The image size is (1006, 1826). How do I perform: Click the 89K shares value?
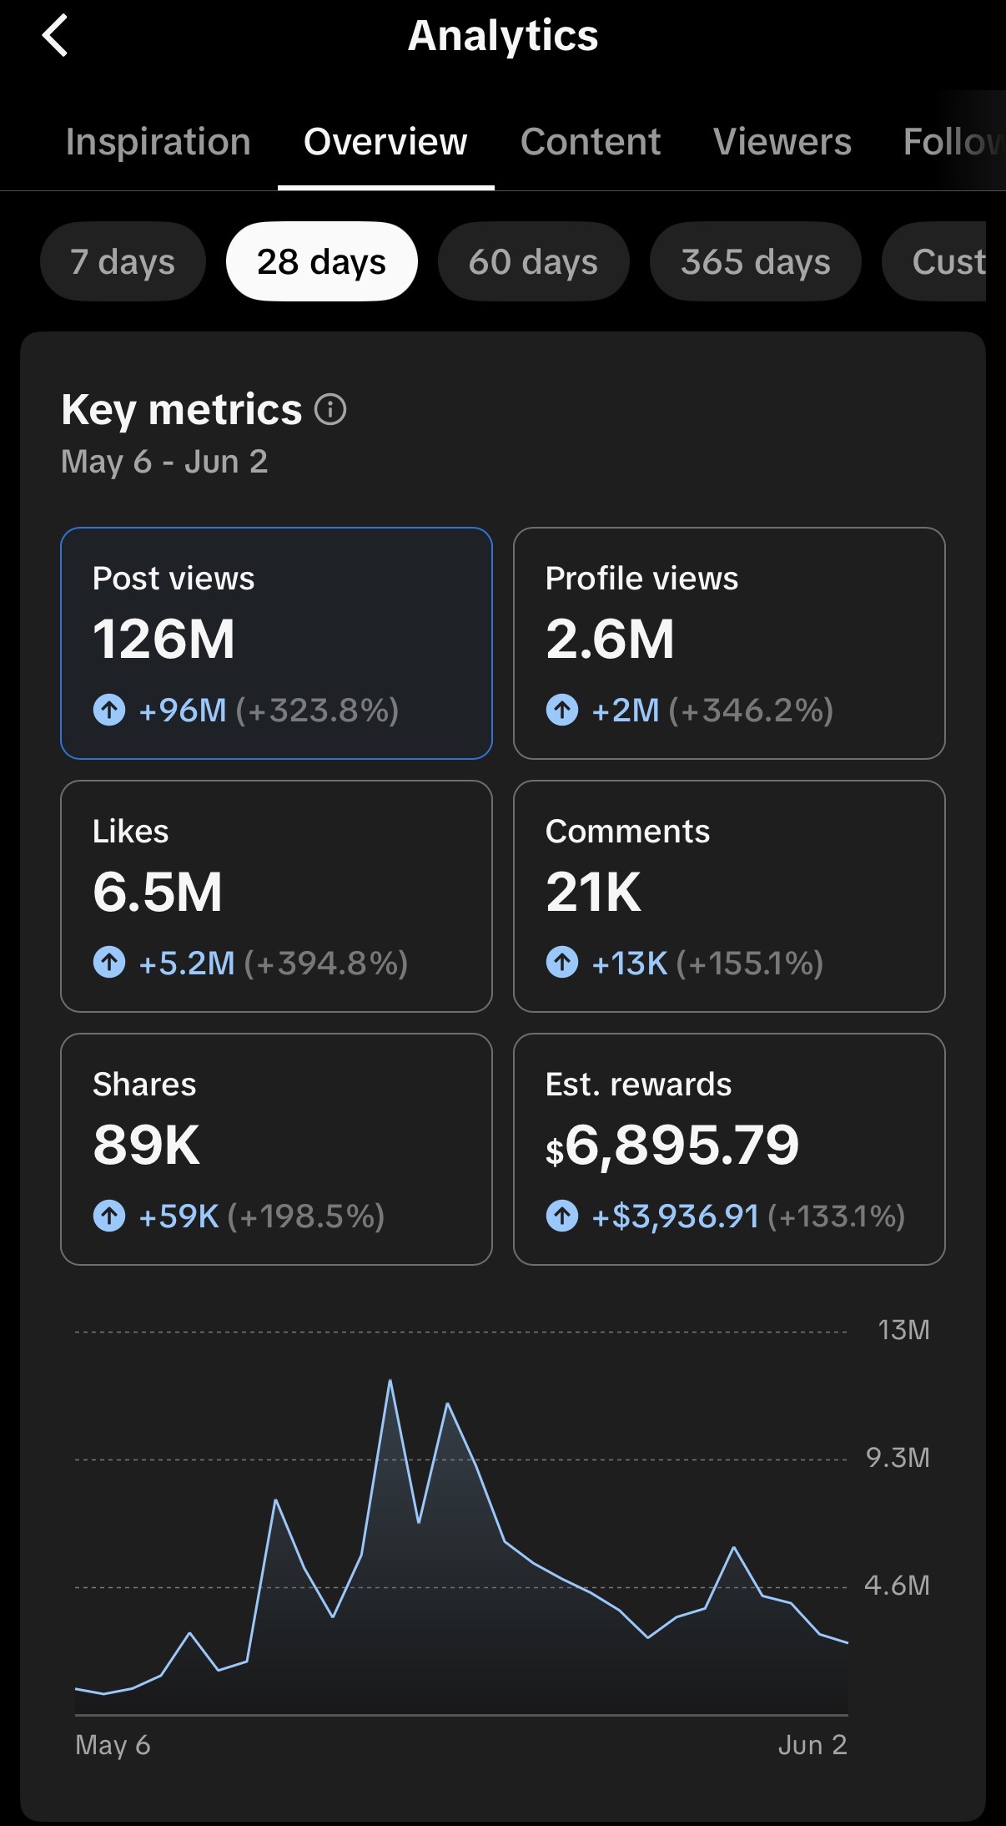(146, 1146)
